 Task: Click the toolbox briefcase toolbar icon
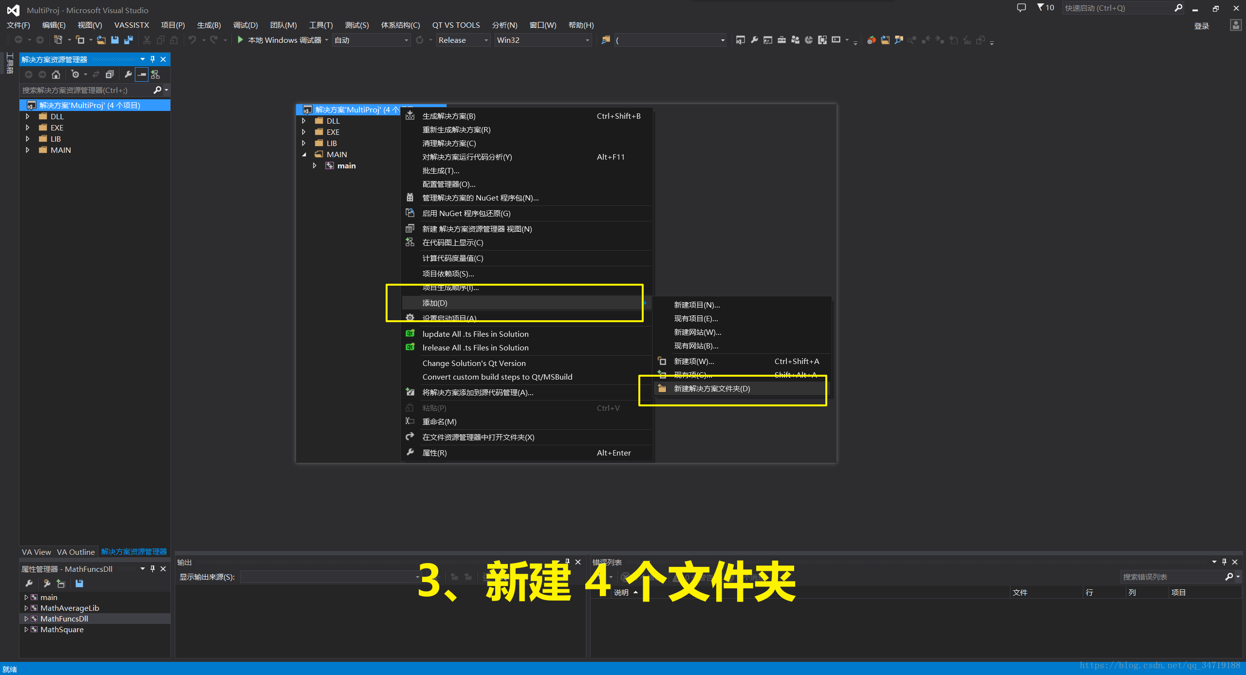(781, 40)
